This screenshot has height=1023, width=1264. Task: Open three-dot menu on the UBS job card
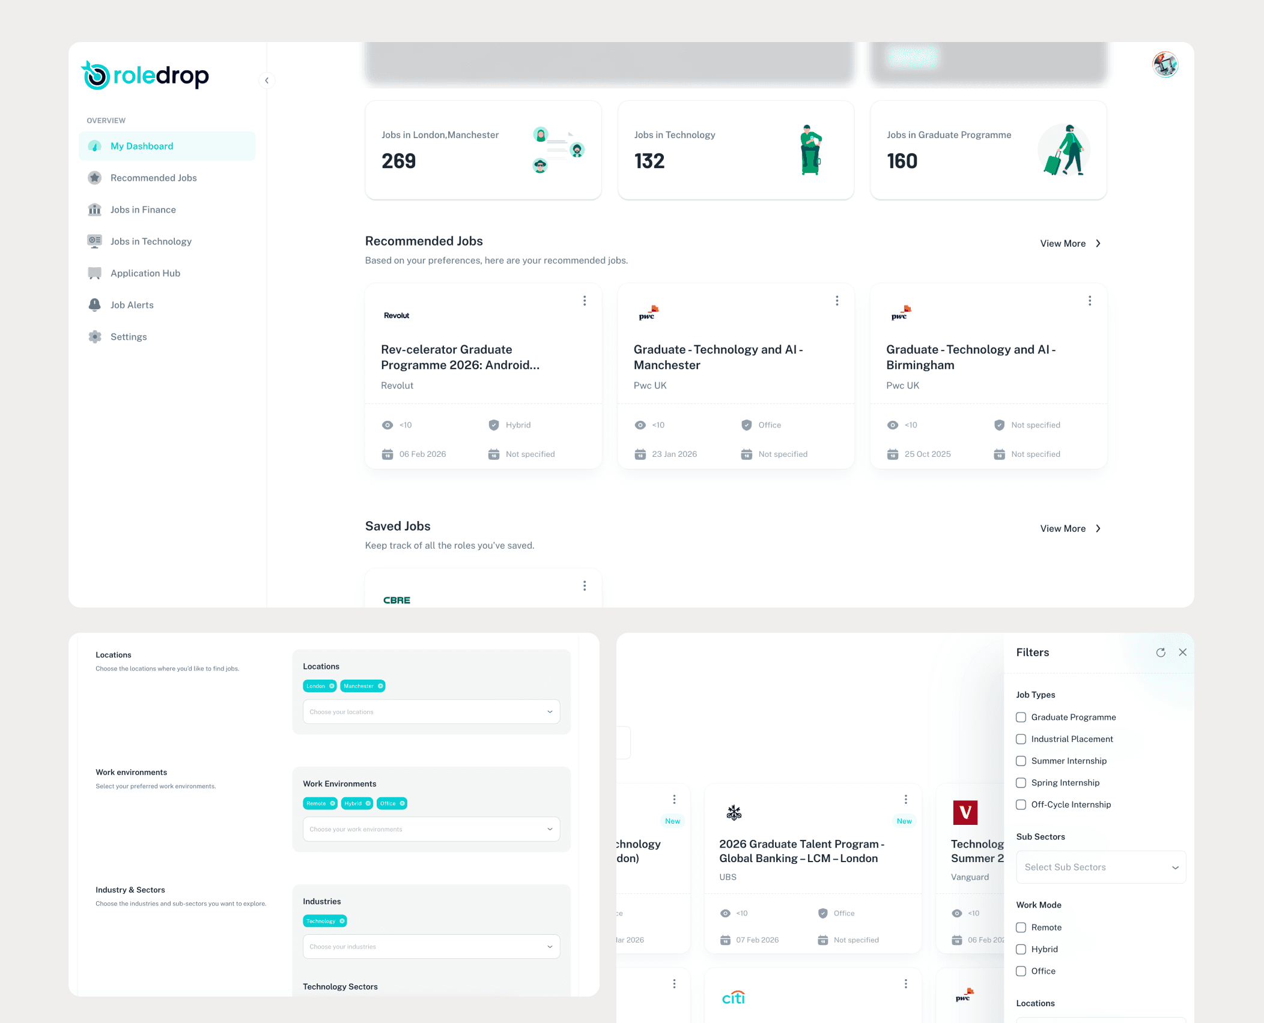click(905, 800)
